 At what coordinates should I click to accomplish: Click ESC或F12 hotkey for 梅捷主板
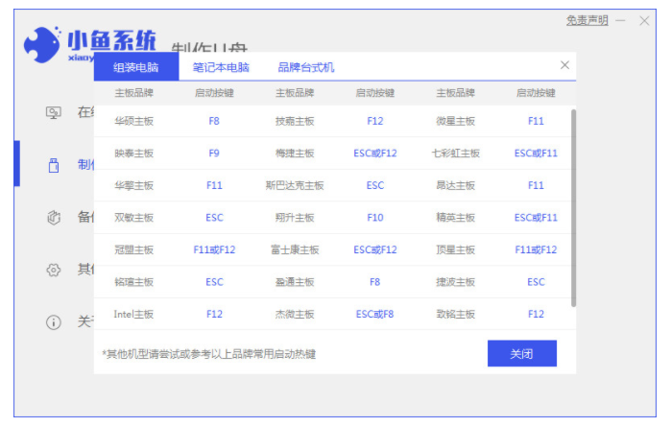(375, 154)
